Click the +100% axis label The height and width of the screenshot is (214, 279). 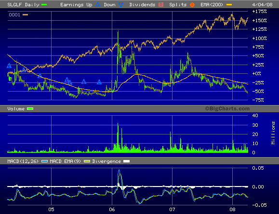260,38
